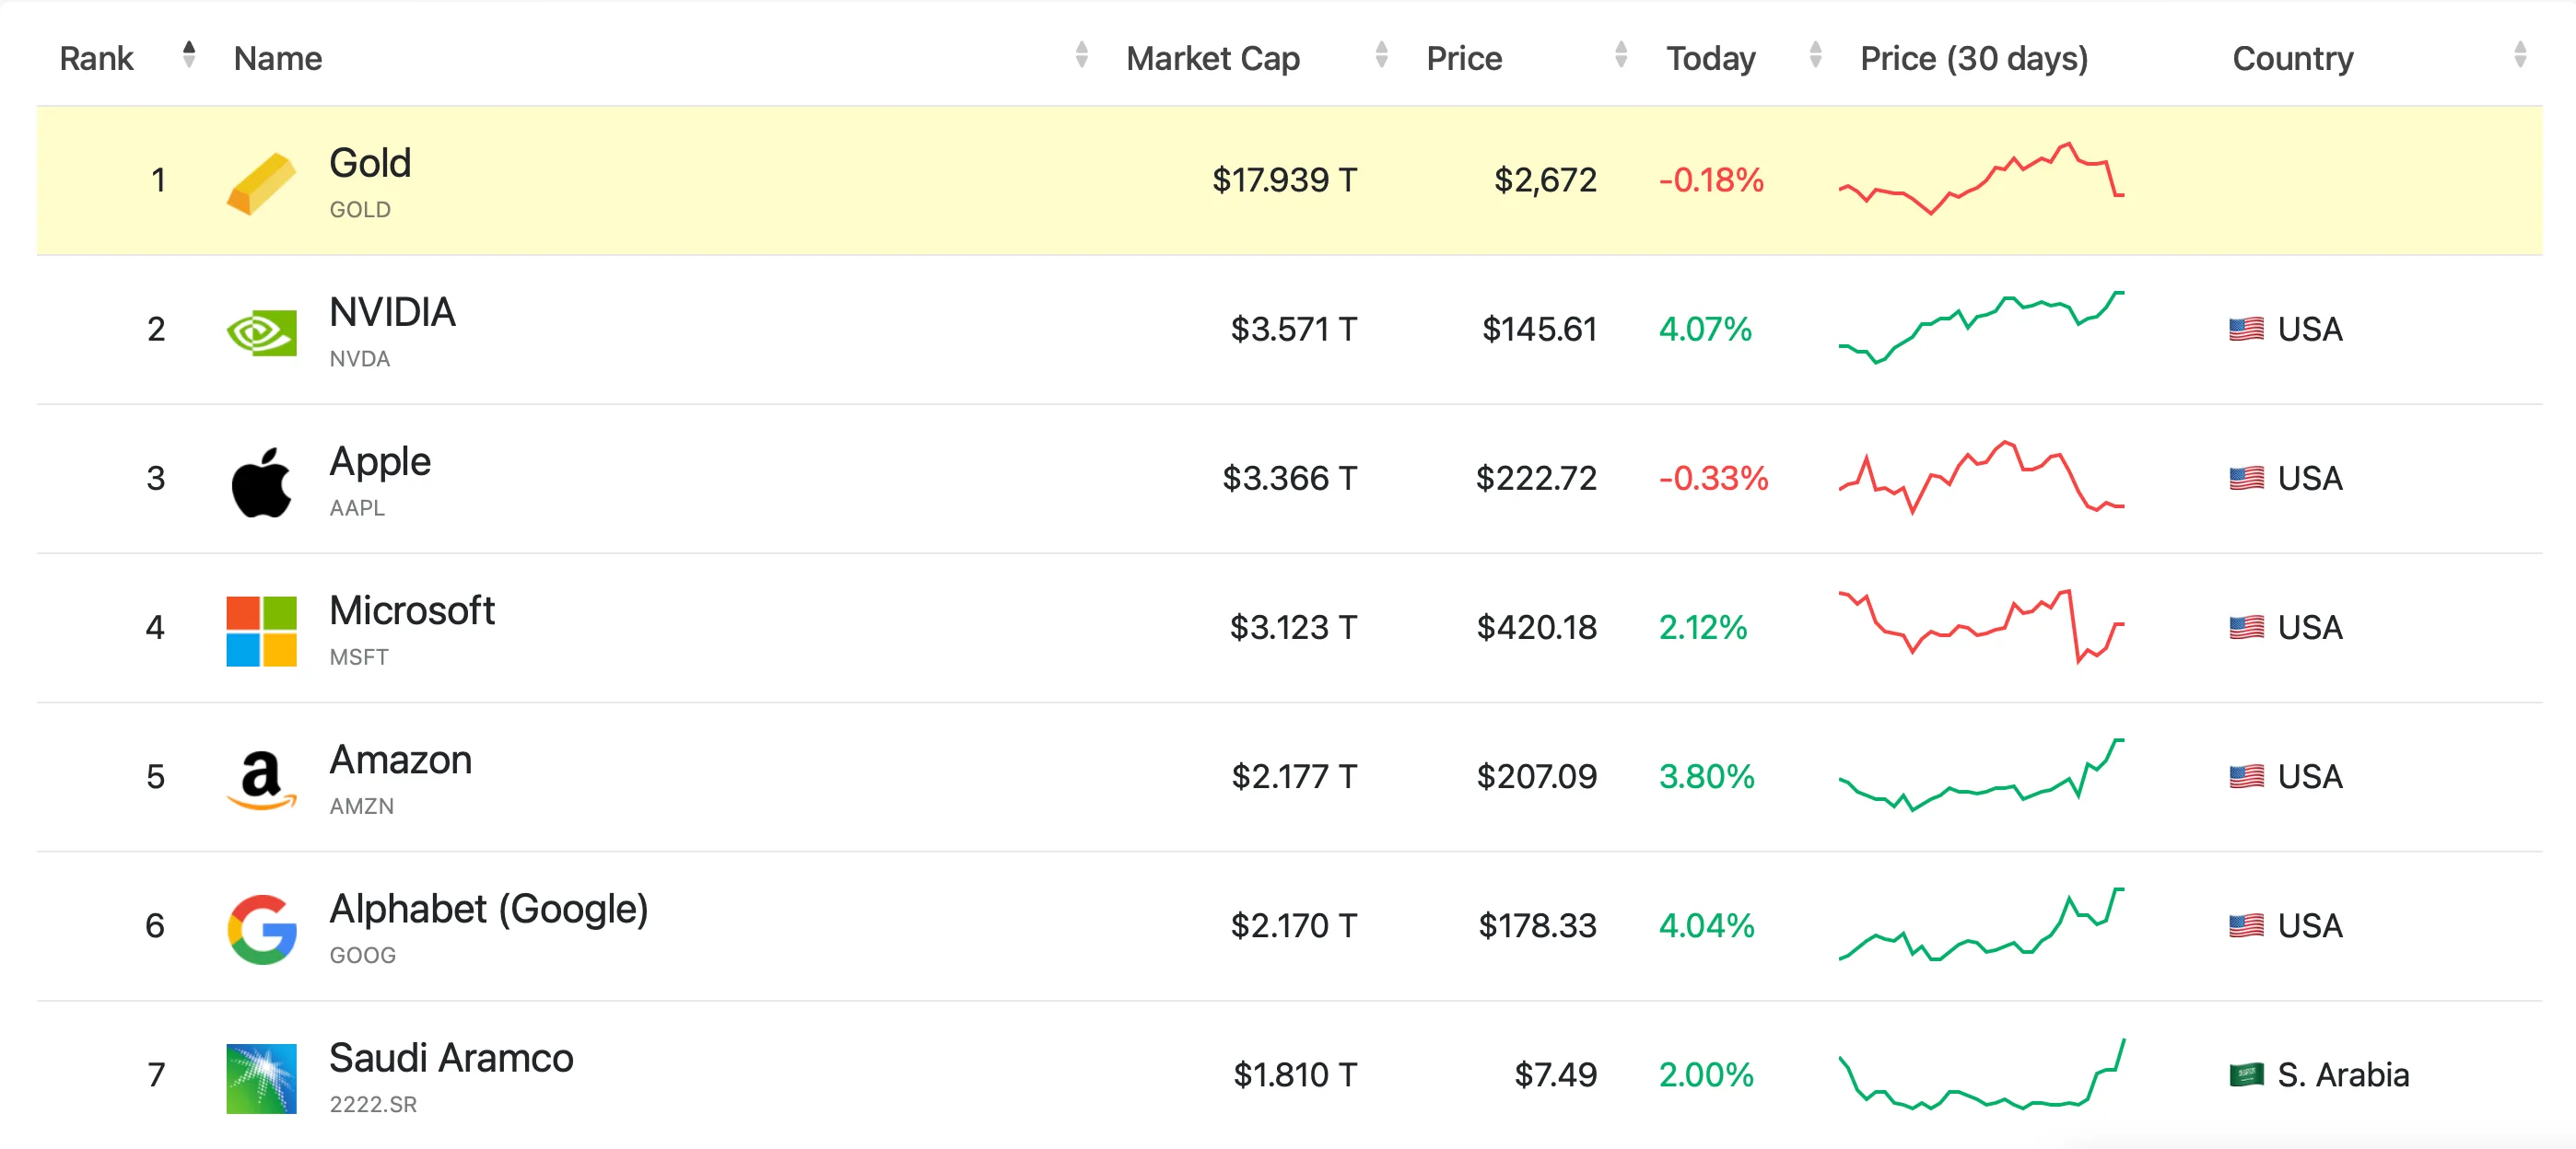Open the NVIDIA company link
This screenshot has width=2576, height=1149.
tap(392, 313)
